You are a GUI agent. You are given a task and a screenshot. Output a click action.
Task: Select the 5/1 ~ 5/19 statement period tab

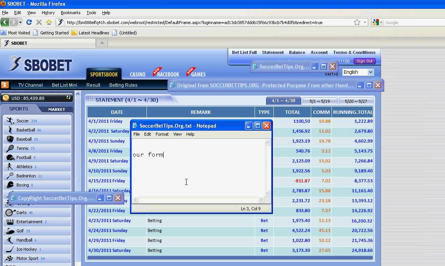tap(320, 101)
